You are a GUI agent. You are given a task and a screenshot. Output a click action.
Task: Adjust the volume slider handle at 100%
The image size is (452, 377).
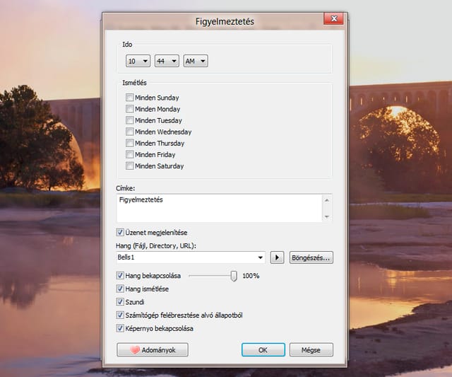click(x=234, y=276)
